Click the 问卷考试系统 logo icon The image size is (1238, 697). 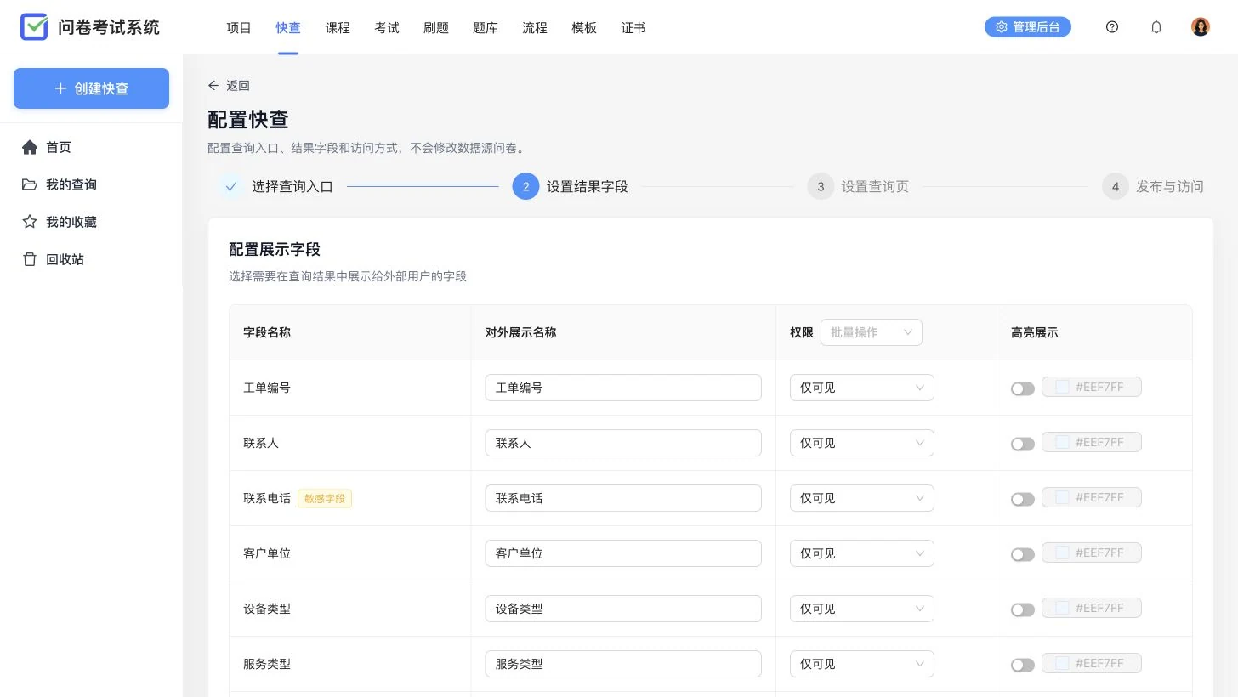34,27
